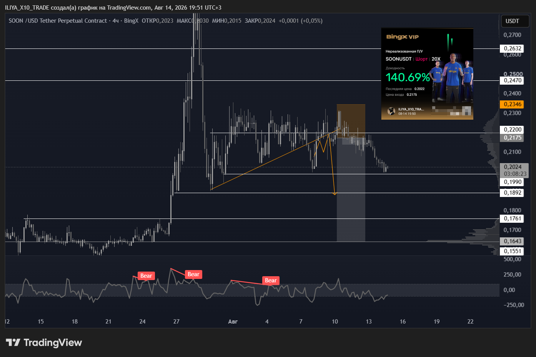Click the +0,0001 (+0,05%) change value
The width and height of the screenshot is (536, 357).
coord(300,21)
